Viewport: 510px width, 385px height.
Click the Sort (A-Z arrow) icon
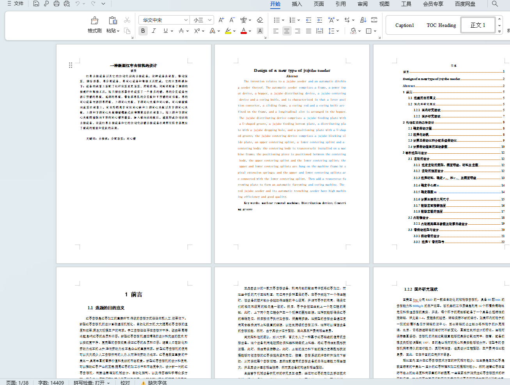pyautogui.click(x=363, y=20)
